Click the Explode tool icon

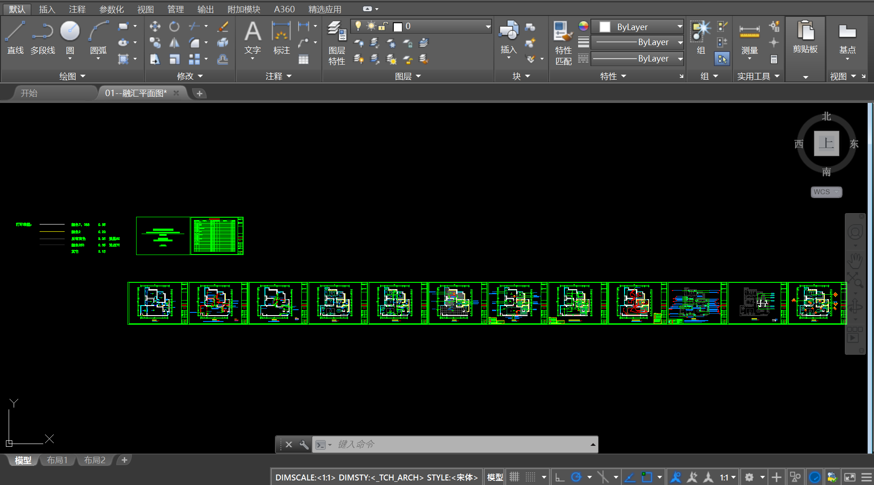(223, 43)
